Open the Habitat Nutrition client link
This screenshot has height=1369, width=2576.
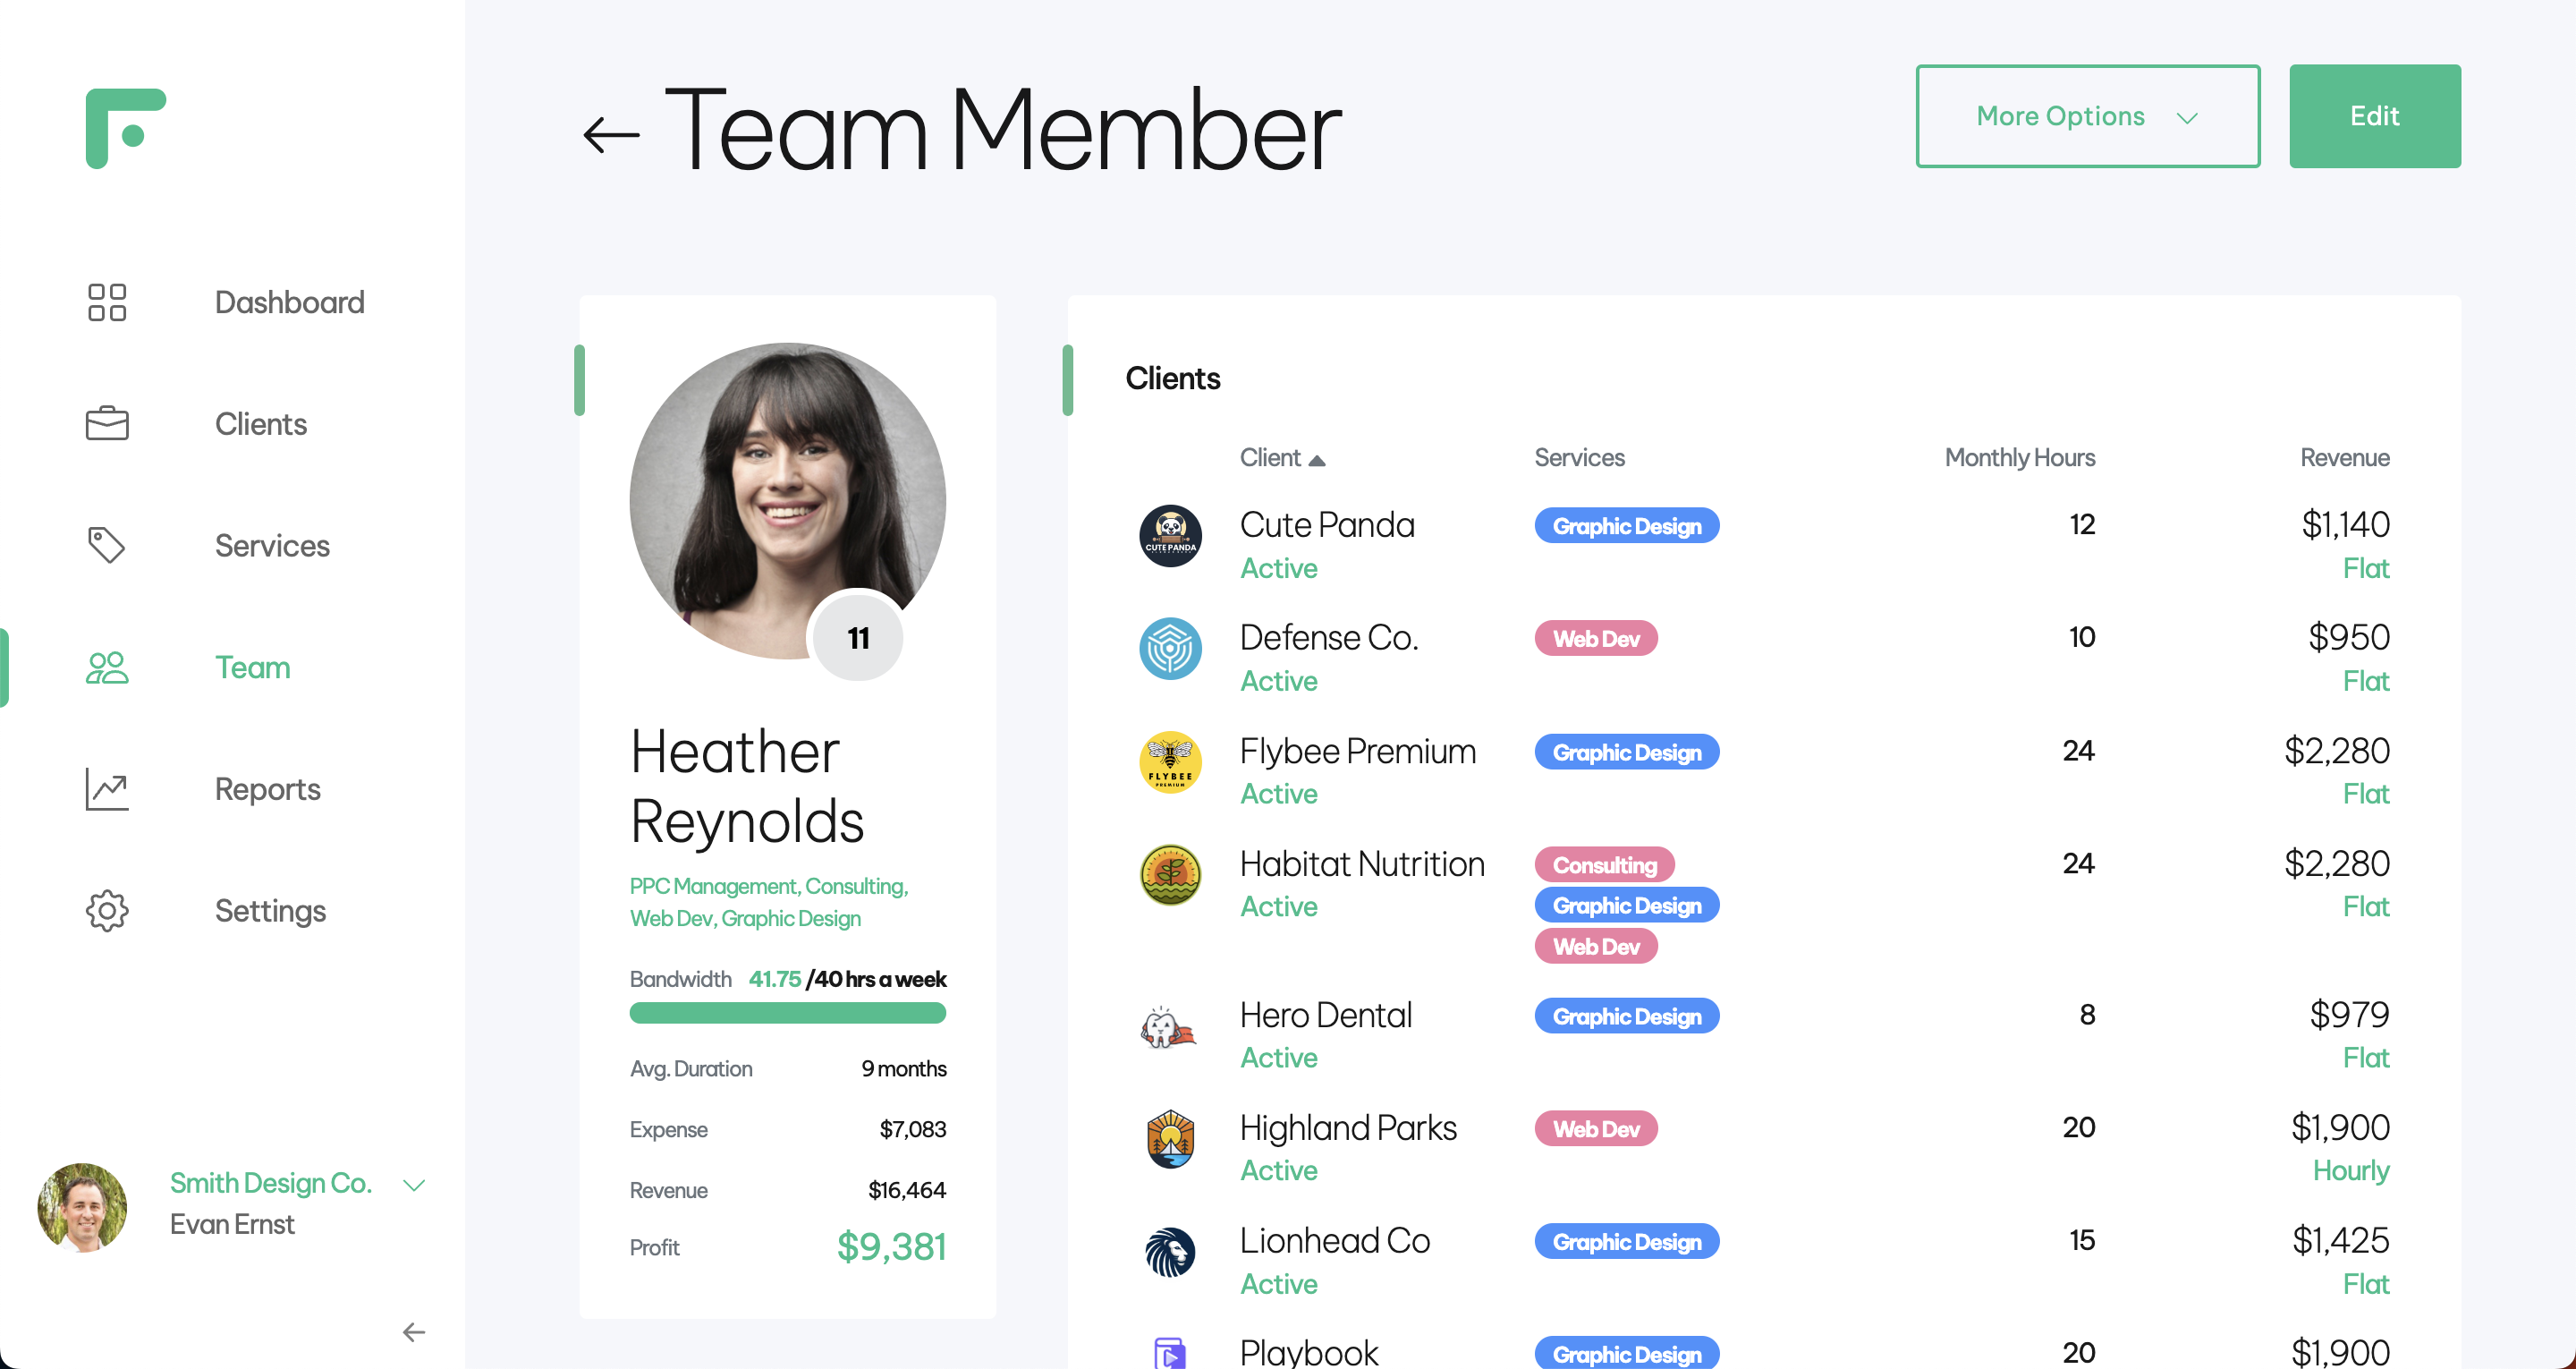click(x=1361, y=863)
